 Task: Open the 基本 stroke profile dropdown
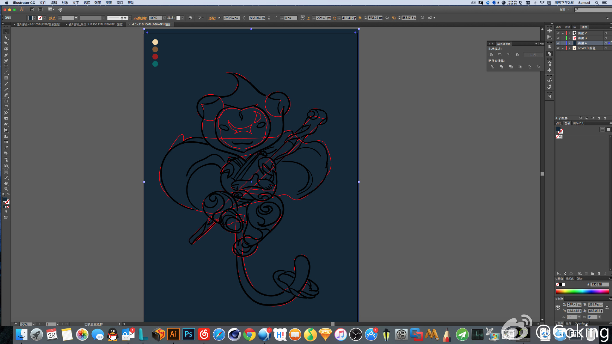coord(130,18)
